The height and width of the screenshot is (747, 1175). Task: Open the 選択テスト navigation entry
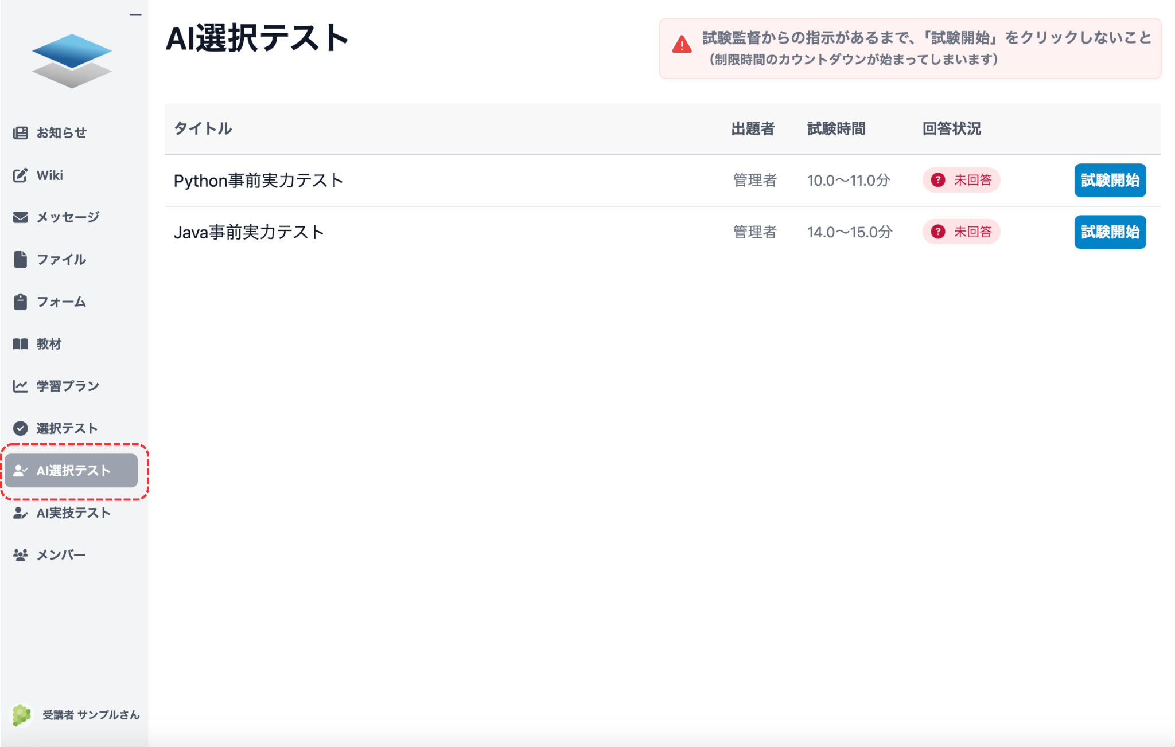click(x=66, y=428)
